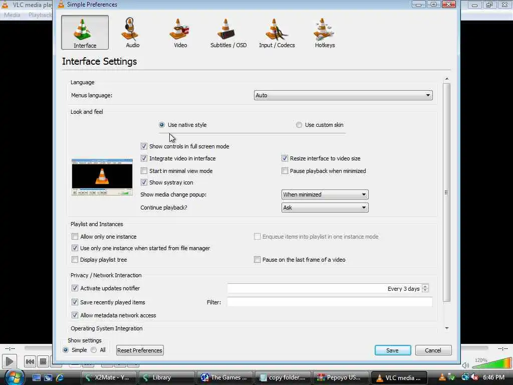Uncheck Show systray icon
Screen dimensions: 513x385
click(x=144, y=182)
